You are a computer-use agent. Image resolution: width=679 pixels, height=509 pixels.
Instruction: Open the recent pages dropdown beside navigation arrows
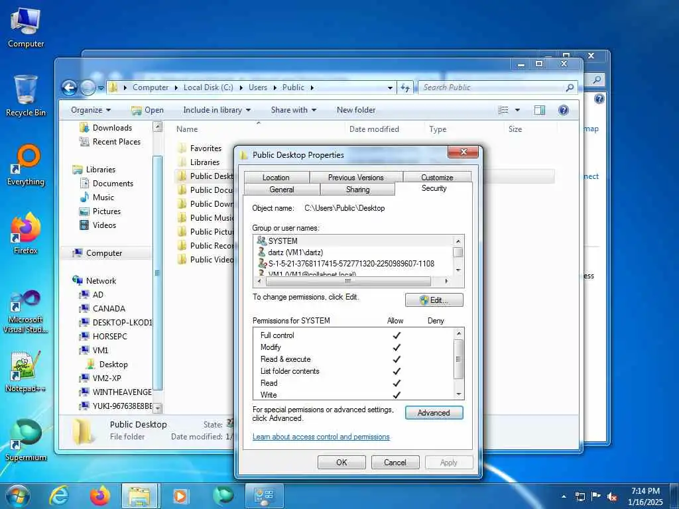(x=101, y=88)
